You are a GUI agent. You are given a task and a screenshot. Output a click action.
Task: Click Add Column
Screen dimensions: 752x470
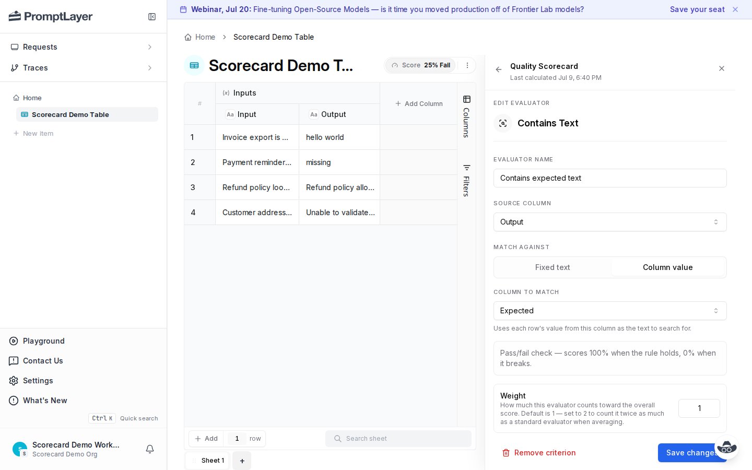click(419, 103)
